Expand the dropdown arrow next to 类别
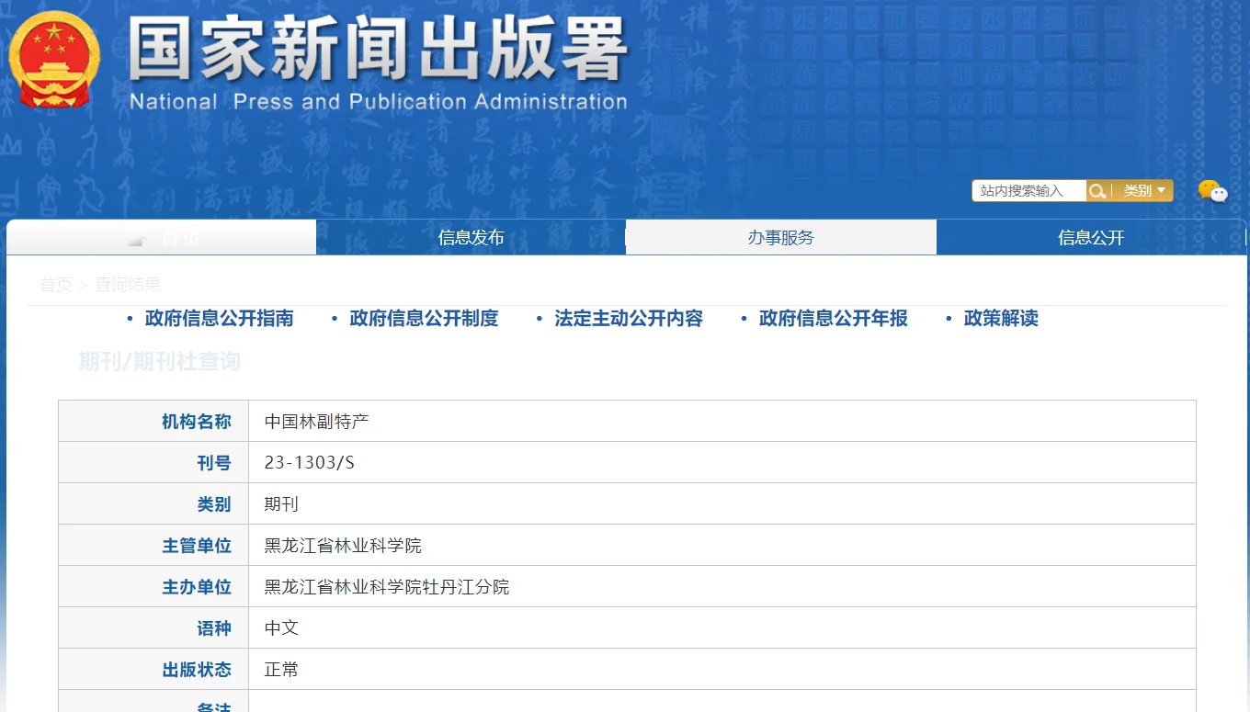 pos(1160,191)
